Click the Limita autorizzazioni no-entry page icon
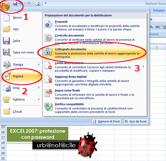Screen dimensions: 166x161 pos(48,65)
